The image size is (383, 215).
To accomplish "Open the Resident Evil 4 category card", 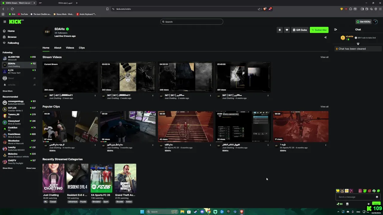I will 77,178.
